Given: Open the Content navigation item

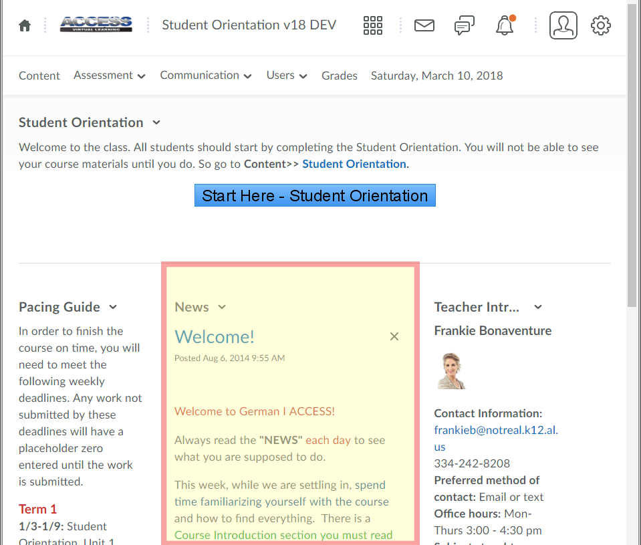Looking at the screenshot, I should point(39,76).
